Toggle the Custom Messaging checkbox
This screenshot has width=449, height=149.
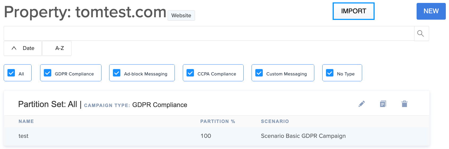259,73
